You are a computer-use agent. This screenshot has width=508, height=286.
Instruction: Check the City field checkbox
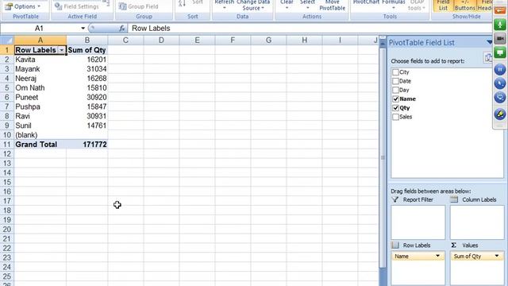pyautogui.click(x=395, y=72)
